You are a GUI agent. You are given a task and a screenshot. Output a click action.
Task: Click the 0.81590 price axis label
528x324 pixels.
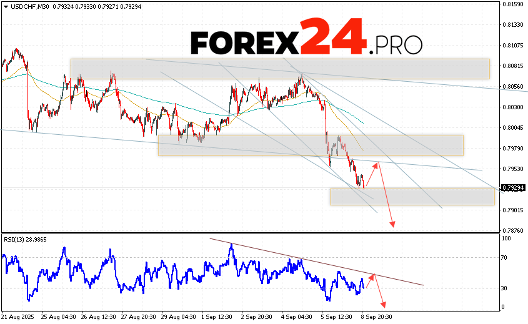(x=514, y=4)
